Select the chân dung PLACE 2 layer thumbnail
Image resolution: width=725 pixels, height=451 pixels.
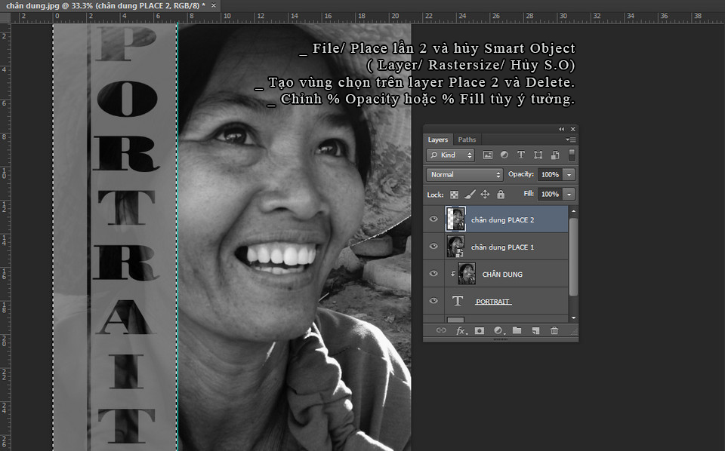(x=456, y=219)
